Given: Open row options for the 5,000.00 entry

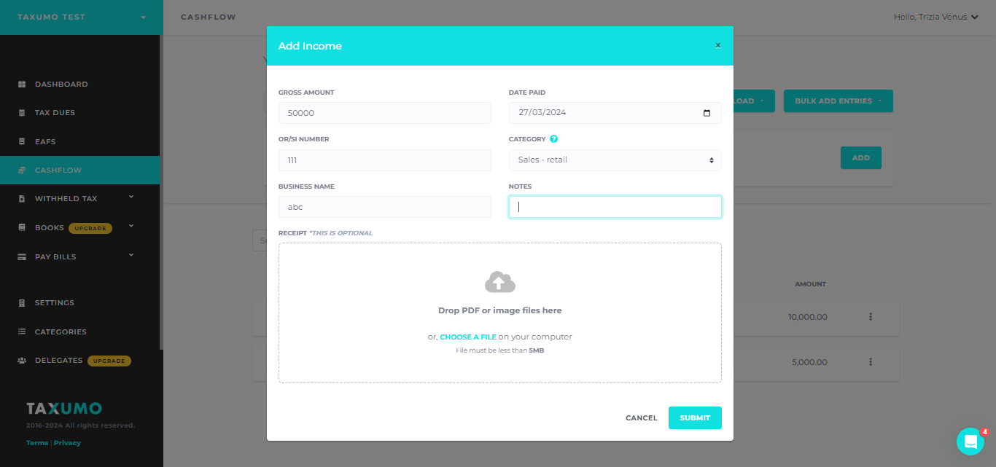Looking at the screenshot, I should point(871,362).
